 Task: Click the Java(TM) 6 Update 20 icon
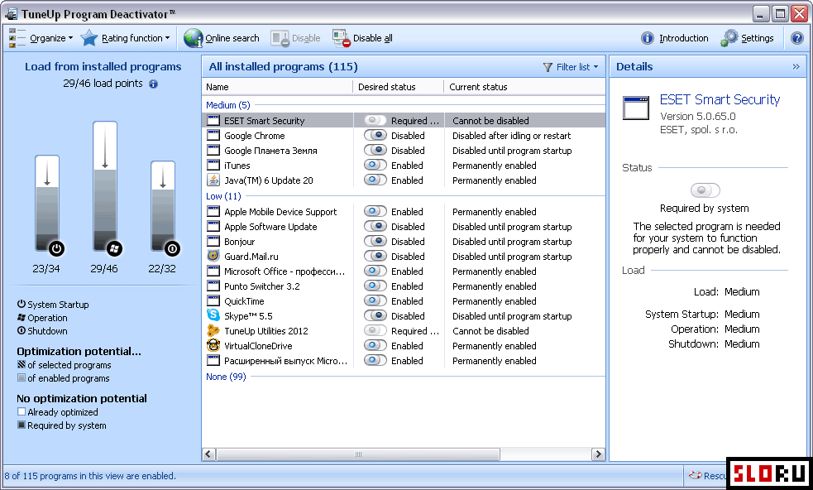[213, 180]
